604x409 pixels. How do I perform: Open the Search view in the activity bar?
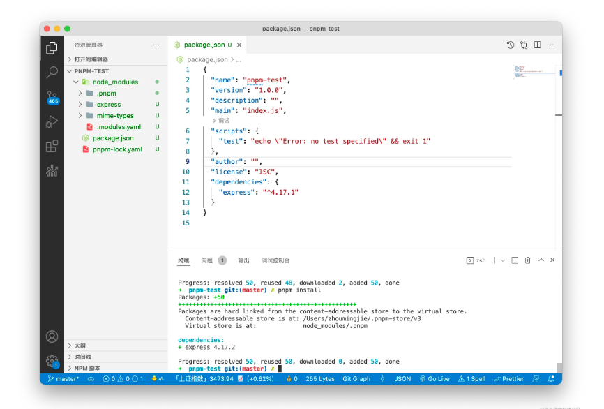[52, 72]
